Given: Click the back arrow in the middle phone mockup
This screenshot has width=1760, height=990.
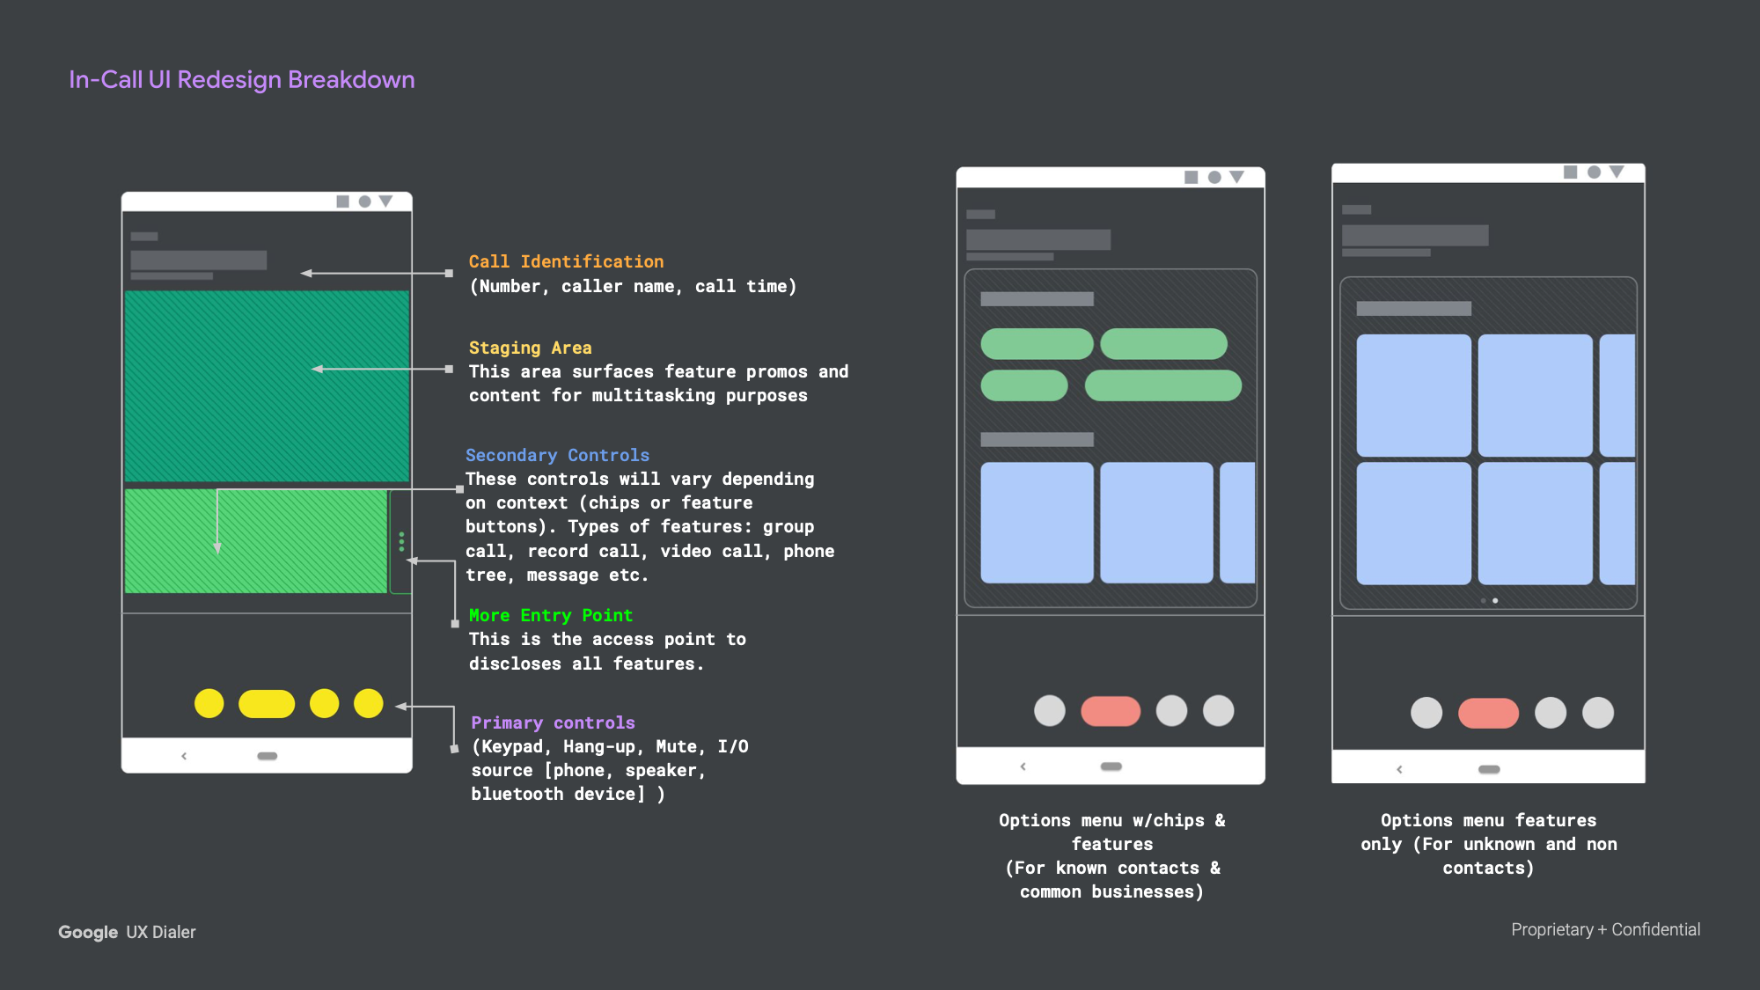Looking at the screenshot, I should click(x=1023, y=766).
